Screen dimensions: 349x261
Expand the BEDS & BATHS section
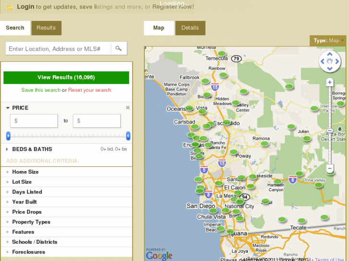point(7,149)
